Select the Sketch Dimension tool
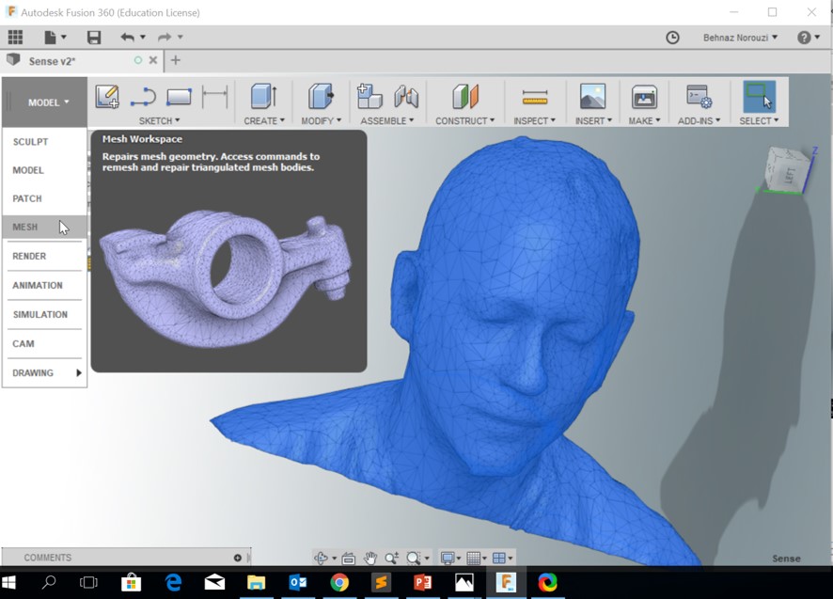The height and width of the screenshot is (599, 833). [x=214, y=97]
